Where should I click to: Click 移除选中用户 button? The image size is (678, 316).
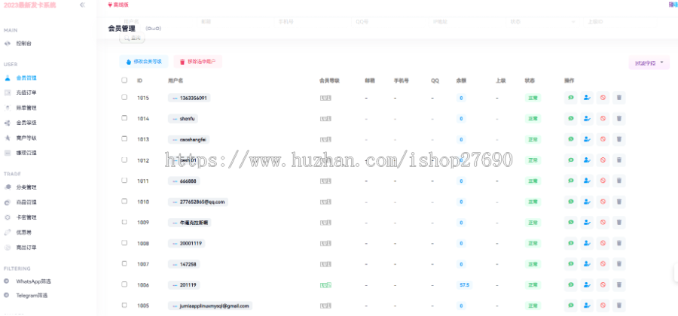198,62
